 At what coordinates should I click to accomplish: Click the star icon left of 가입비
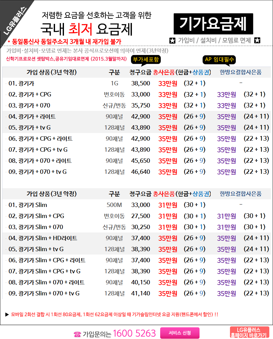pyautogui.click(x=172, y=40)
